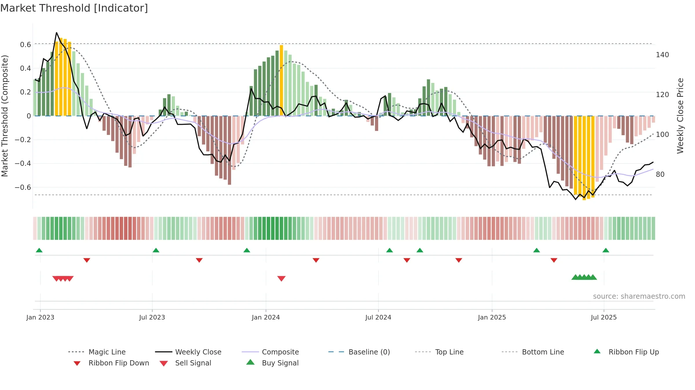The image size is (695, 390).
Task: Select the Ribbon Flip Up triangle in Dec 2023
Action: [x=247, y=250]
